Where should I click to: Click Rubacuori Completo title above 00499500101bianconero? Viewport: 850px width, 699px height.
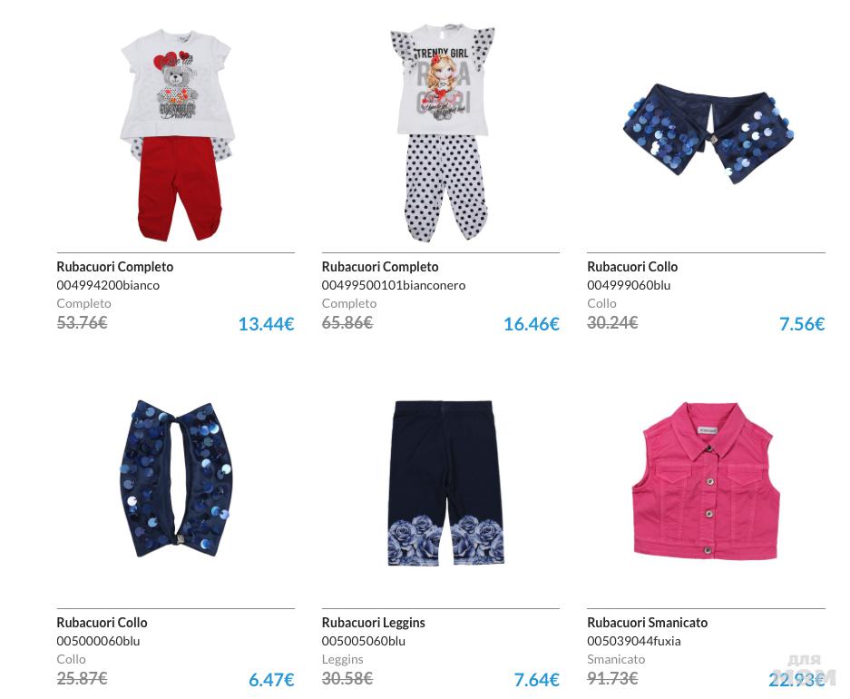pos(380,267)
